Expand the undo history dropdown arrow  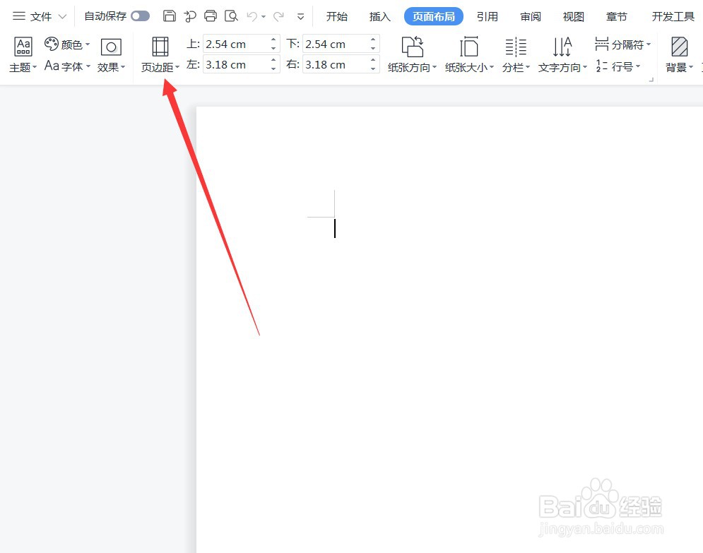point(264,17)
